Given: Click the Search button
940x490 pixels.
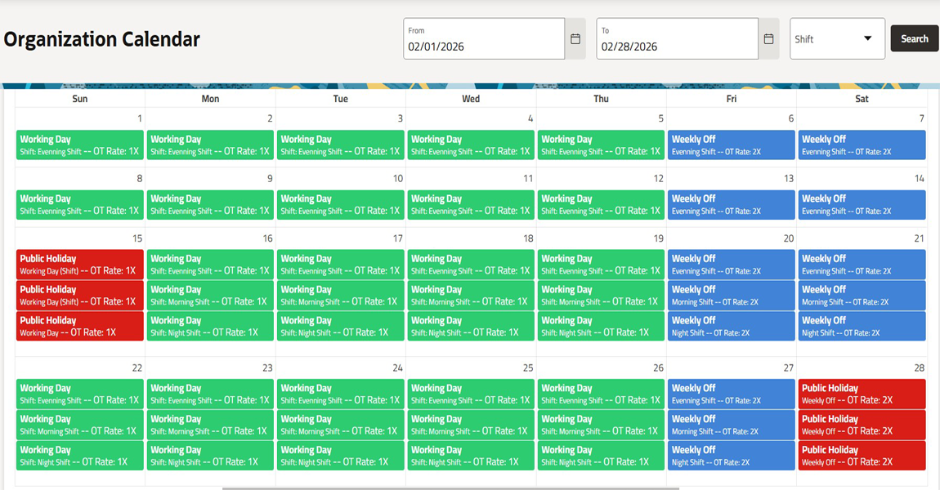Looking at the screenshot, I should coord(914,38).
